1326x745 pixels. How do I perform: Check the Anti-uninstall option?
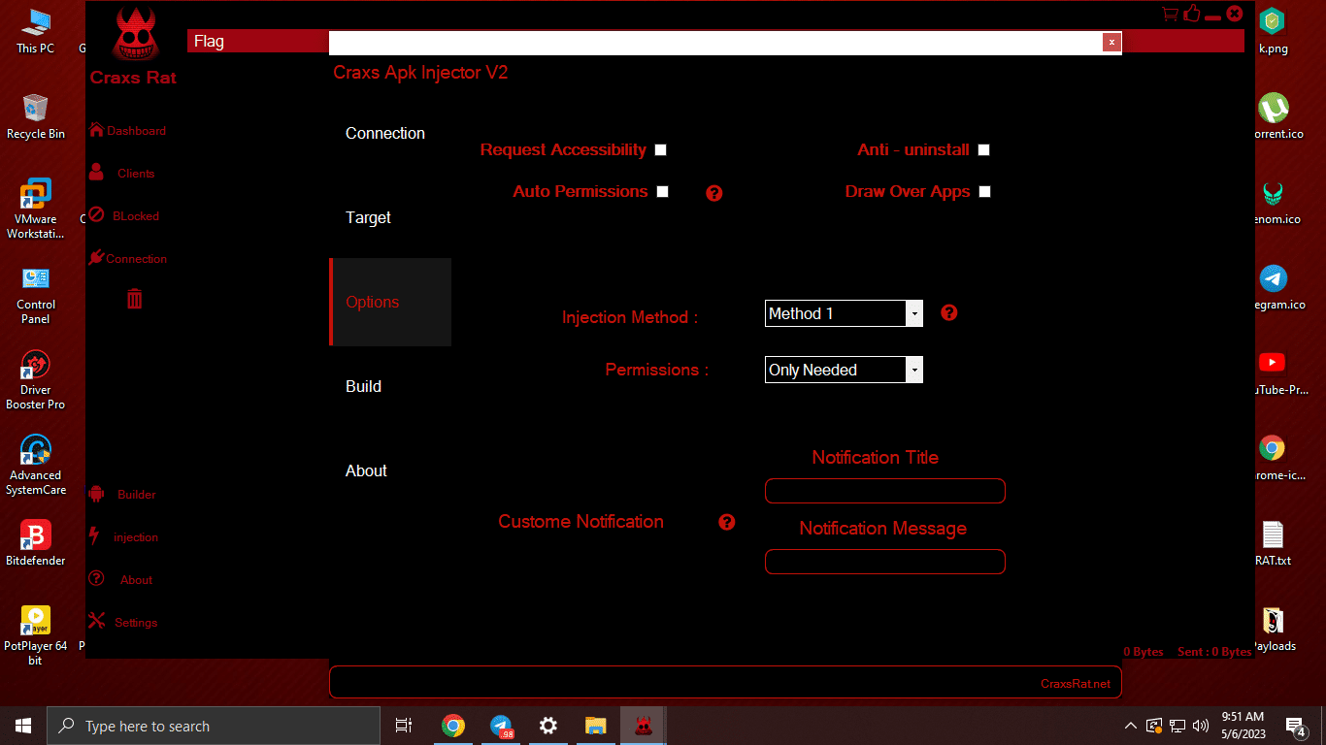983,149
